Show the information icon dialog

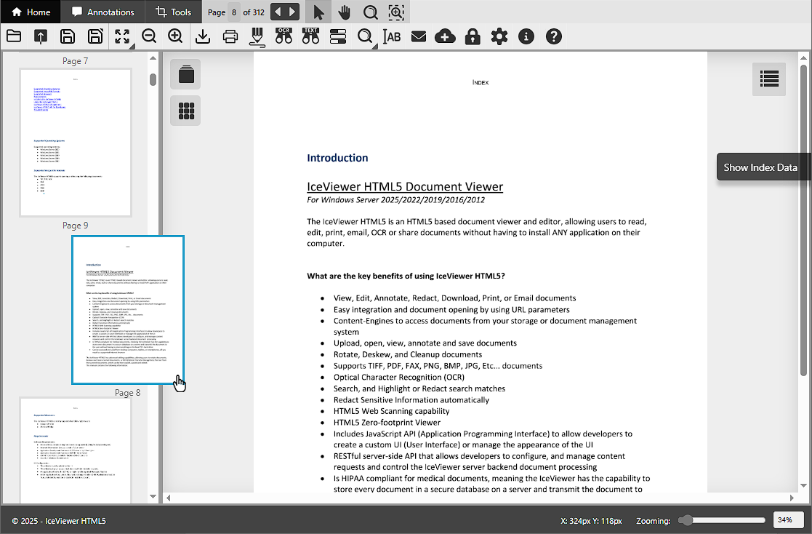[526, 36]
